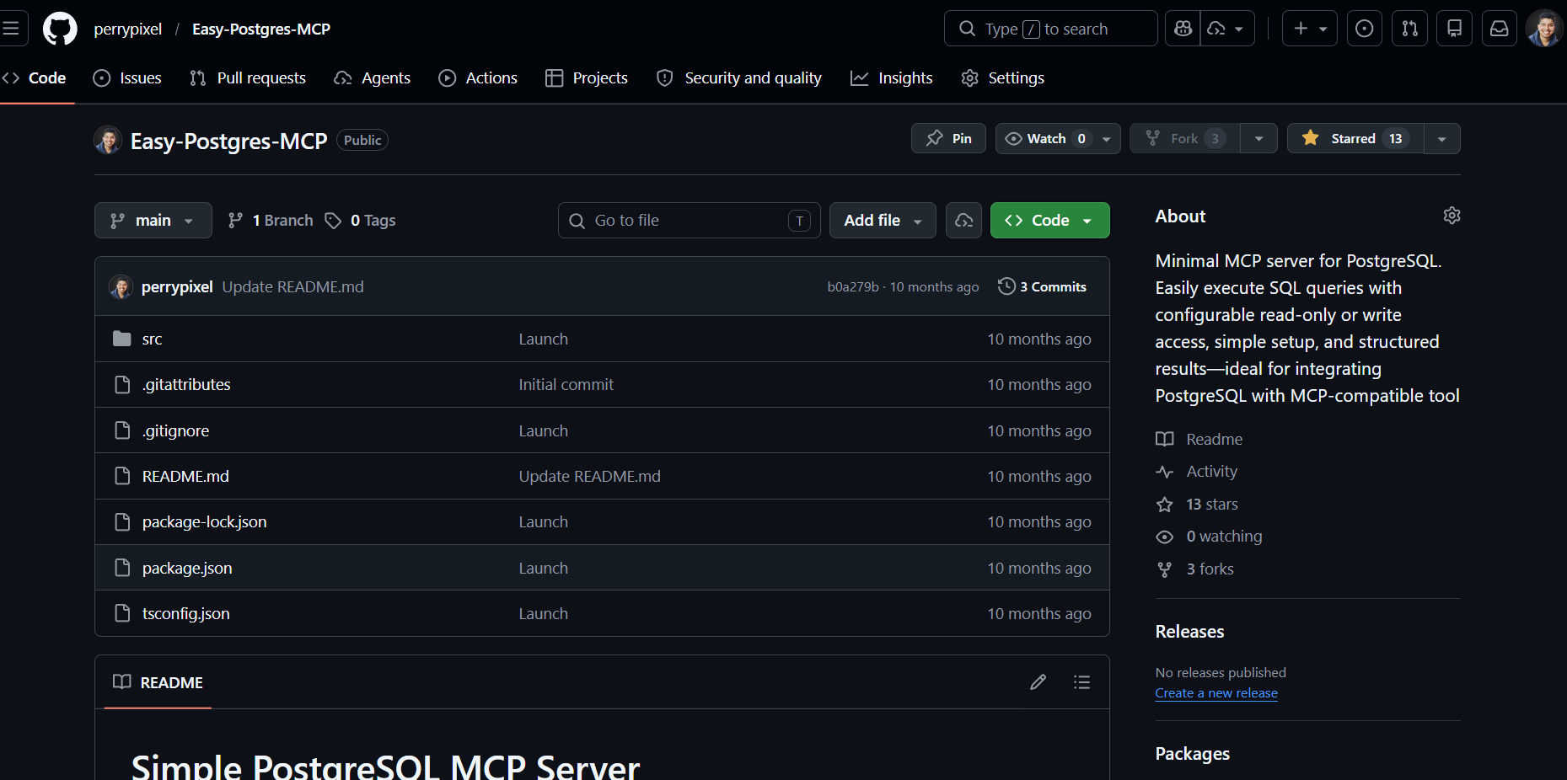Unstar the repository via Starred button
The height and width of the screenshot is (780, 1567).
pyautogui.click(x=1355, y=138)
